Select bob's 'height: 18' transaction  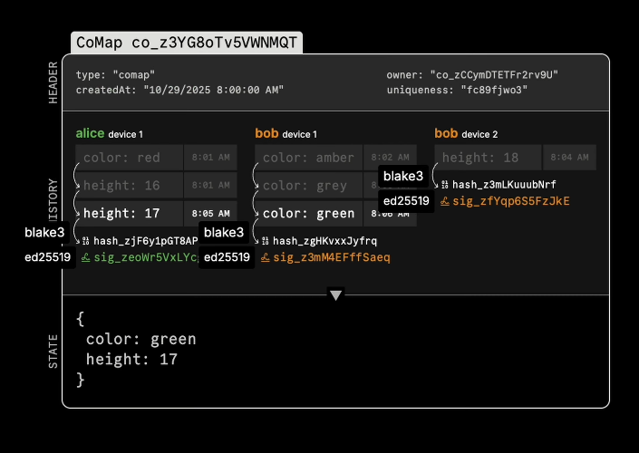pyautogui.click(x=488, y=158)
